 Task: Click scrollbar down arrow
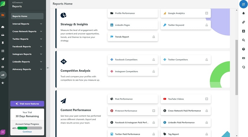point(236,136)
